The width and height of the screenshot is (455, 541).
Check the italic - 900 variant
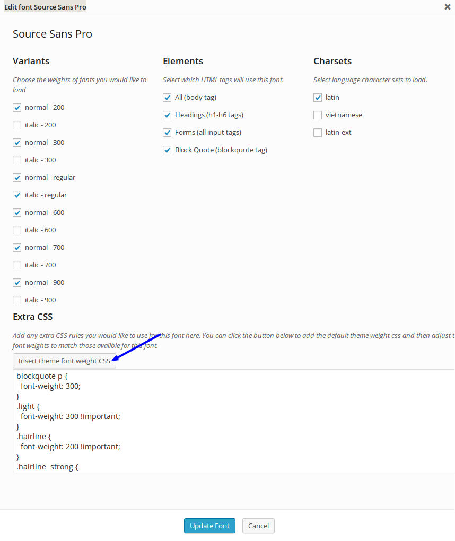click(17, 300)
